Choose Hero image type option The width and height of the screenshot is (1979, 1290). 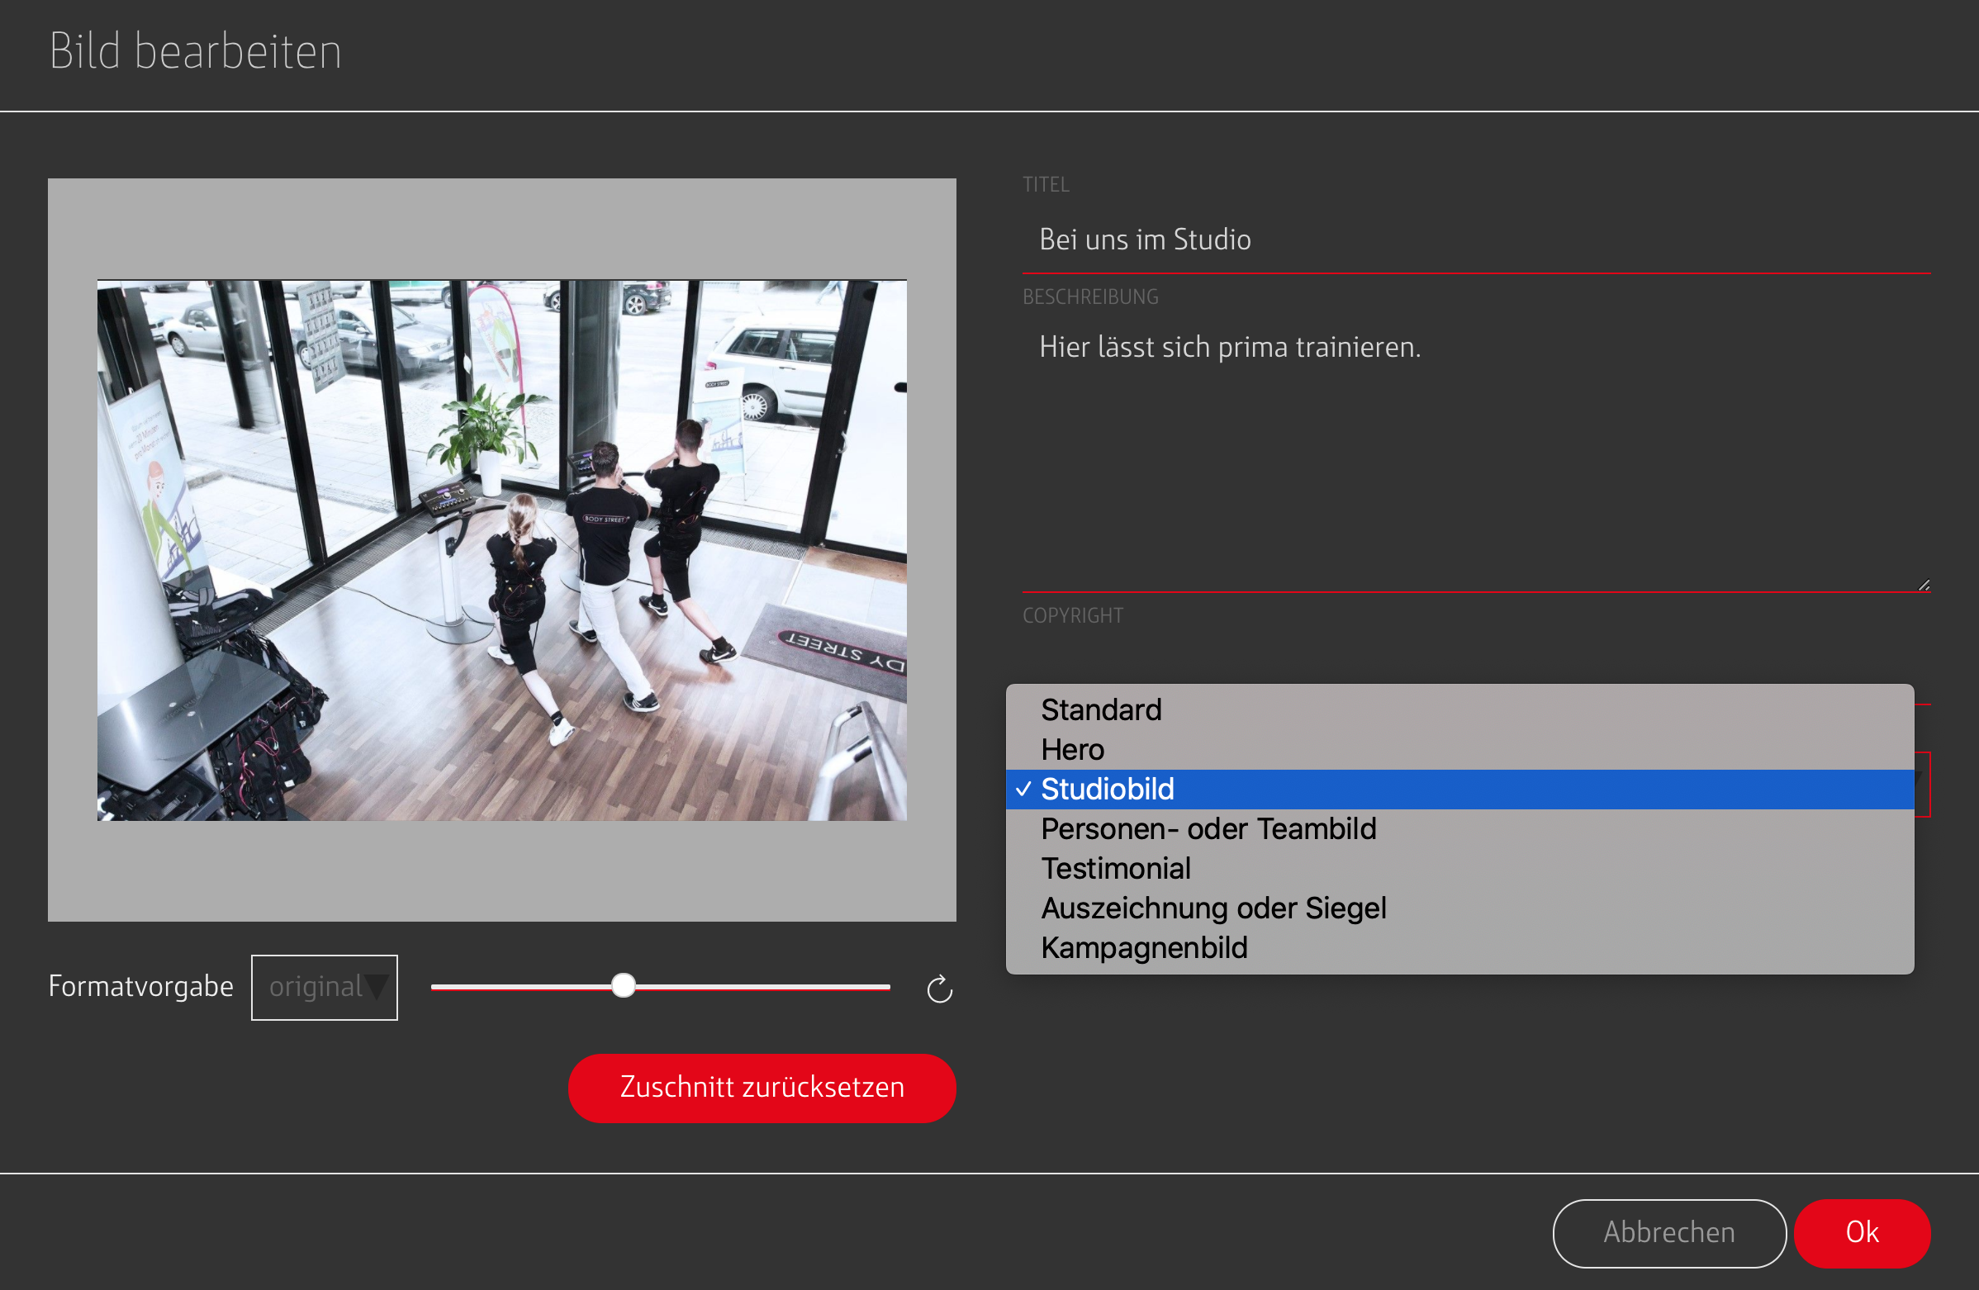tap(1072, 750)
